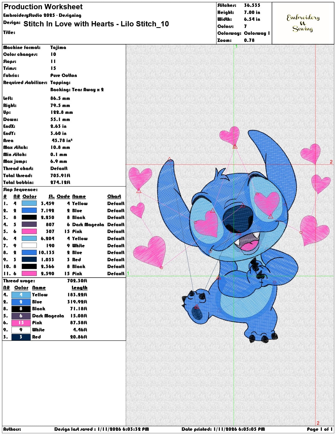Click the stitches value 36,535

click(x=252, y=5)
